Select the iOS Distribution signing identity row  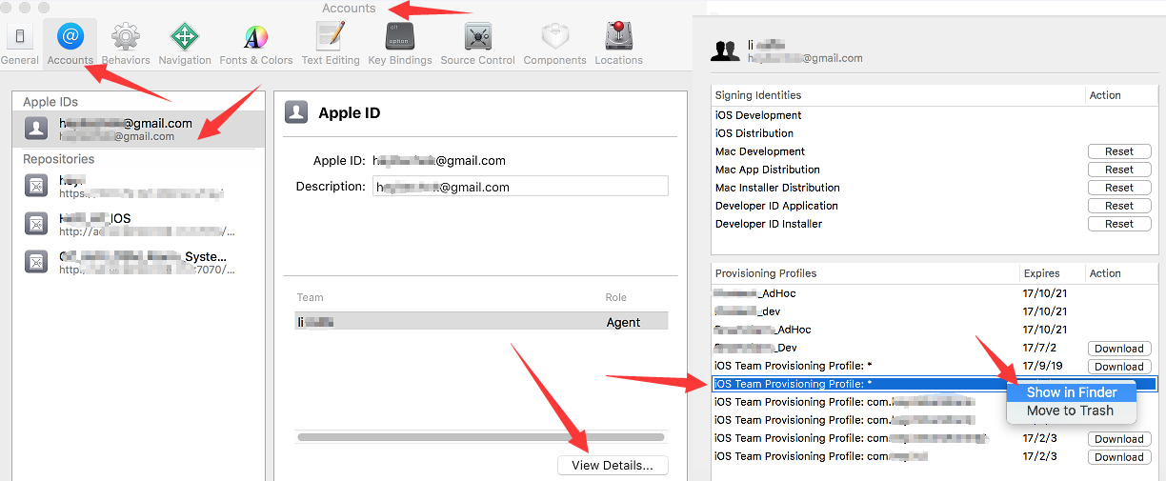coord(935,133)
